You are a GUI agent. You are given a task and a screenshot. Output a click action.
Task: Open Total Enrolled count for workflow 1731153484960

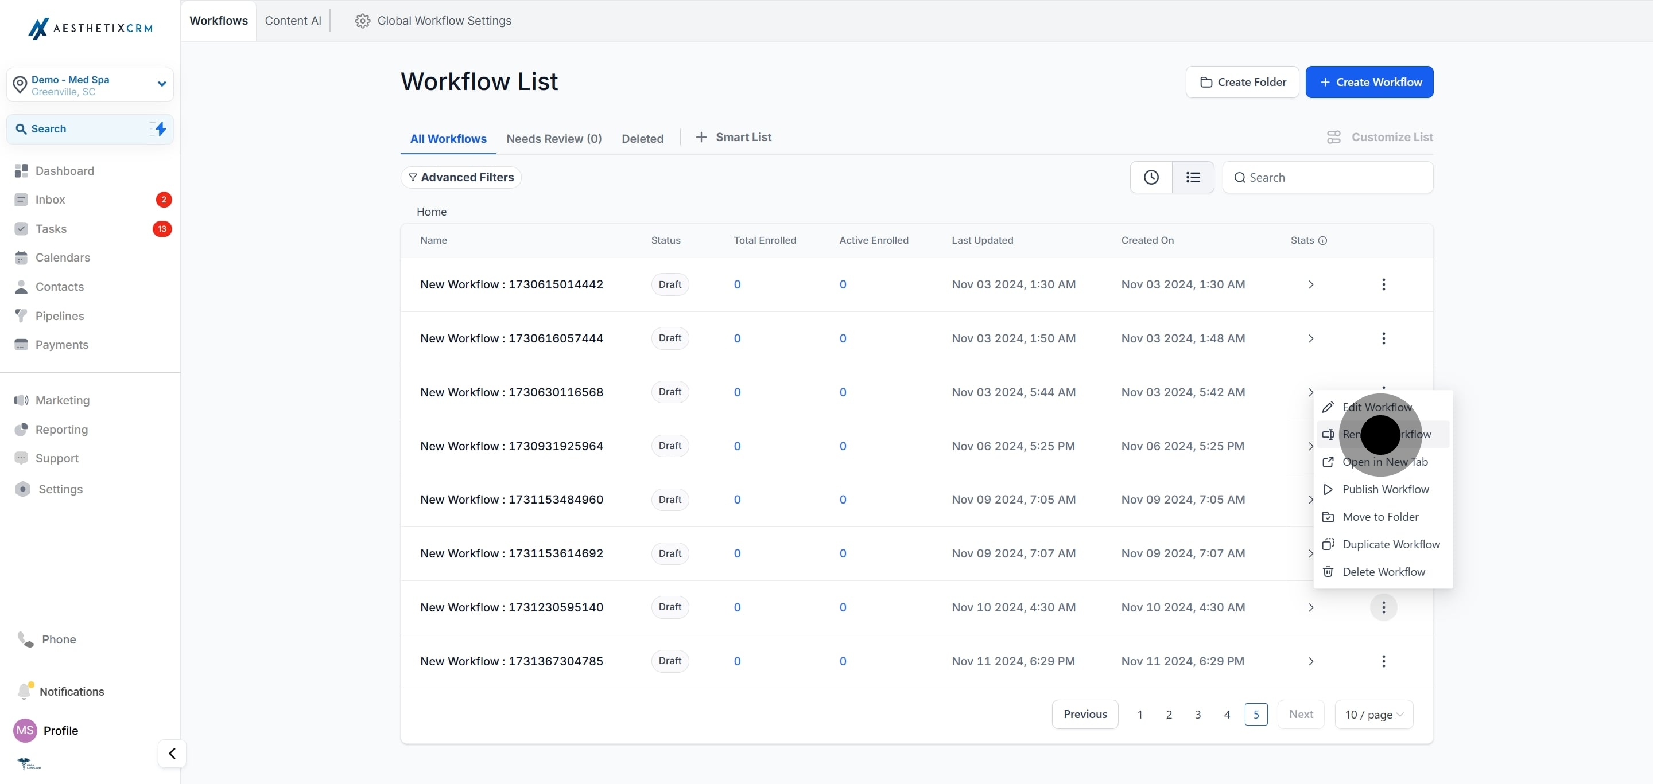pyautogui.click(x=736, y=500)
